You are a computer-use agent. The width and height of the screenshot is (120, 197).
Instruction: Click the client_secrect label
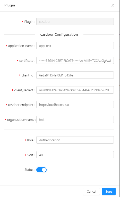click(x=24, y=90)
